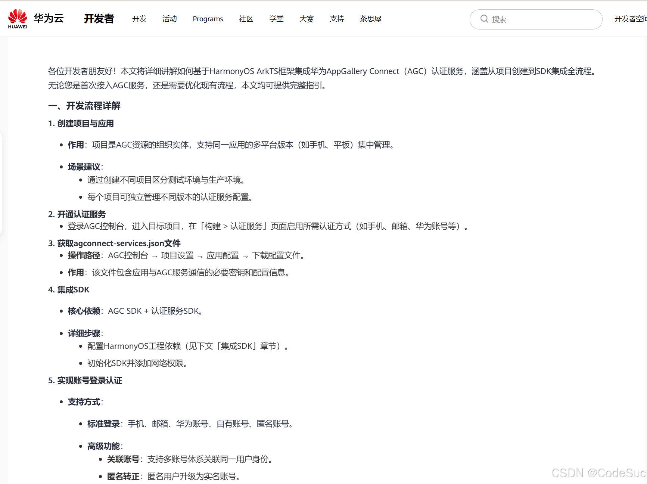Image resolution: width=647 pixels, height=484 pixels.
Task: Click inside the 搜索 search box
Action: [534, 19]
